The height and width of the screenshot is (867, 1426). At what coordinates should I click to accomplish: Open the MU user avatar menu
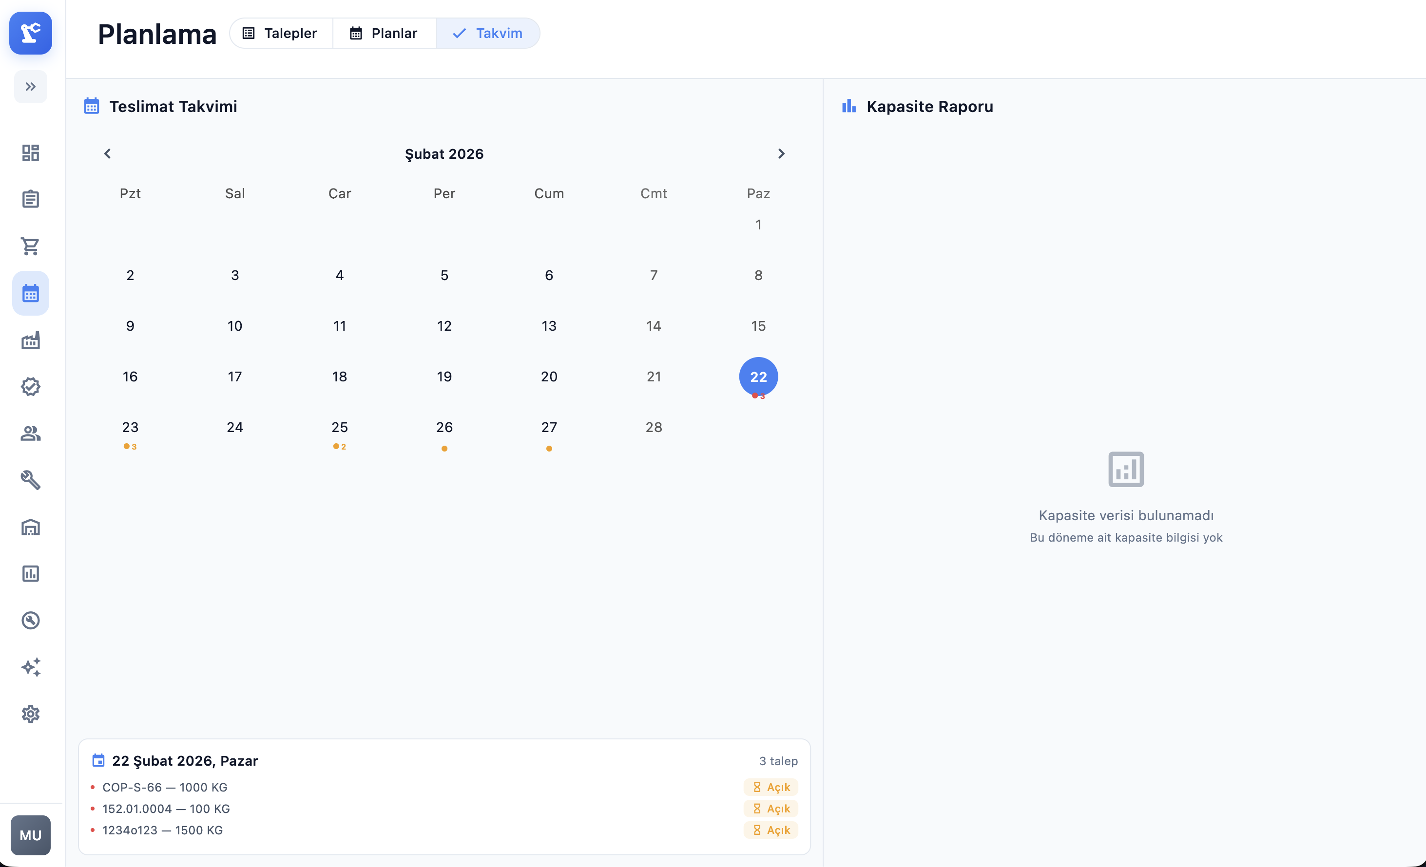(31, 836)
